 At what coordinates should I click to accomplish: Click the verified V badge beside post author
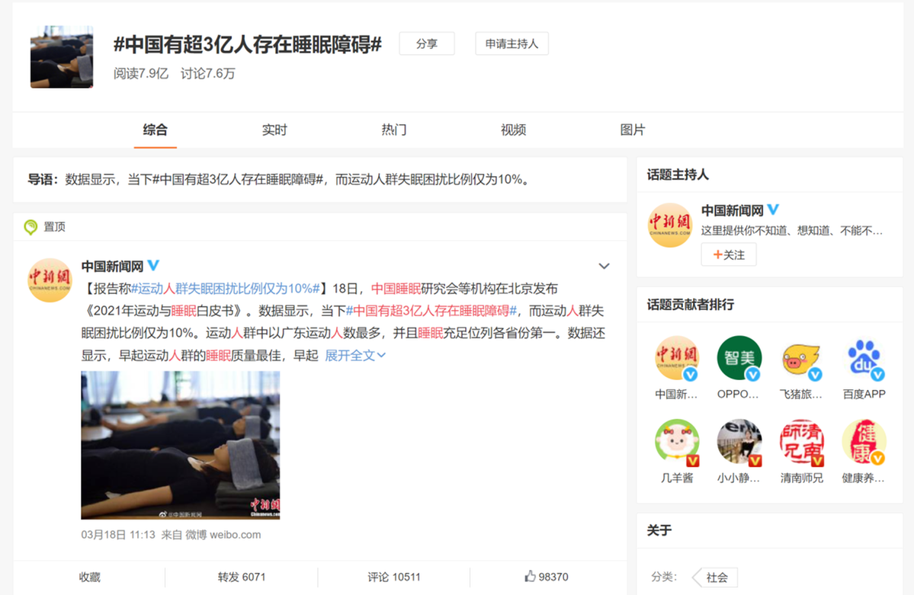153,265
